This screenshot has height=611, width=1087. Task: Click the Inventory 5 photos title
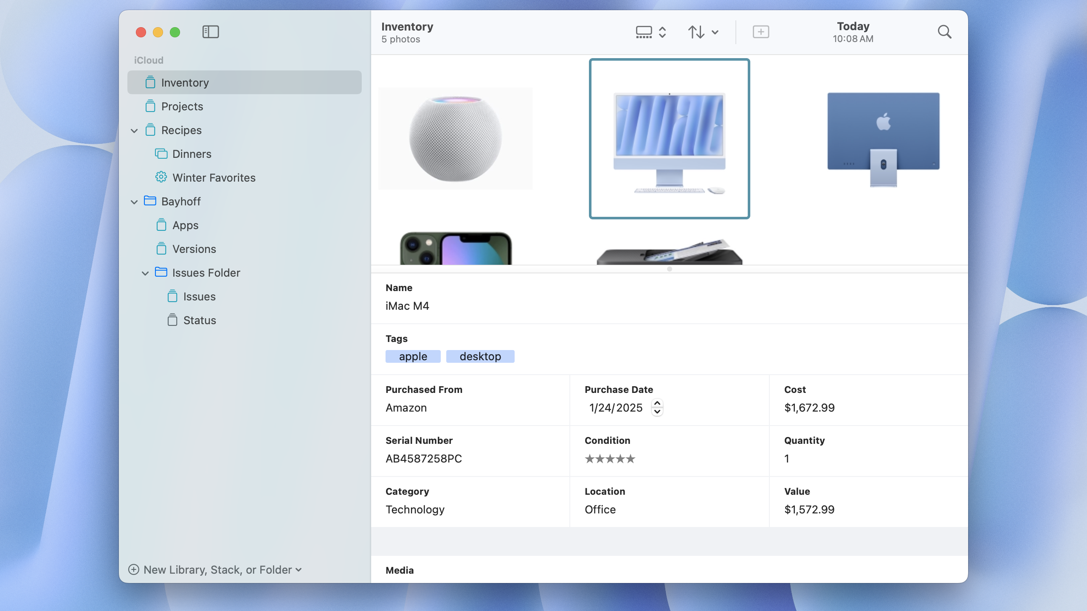point(407,32)
